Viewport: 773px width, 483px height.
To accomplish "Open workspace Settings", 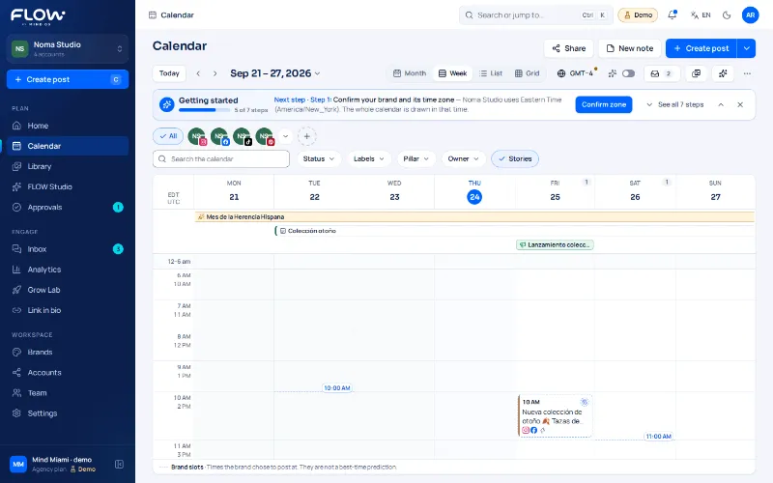I will point(68,413).
